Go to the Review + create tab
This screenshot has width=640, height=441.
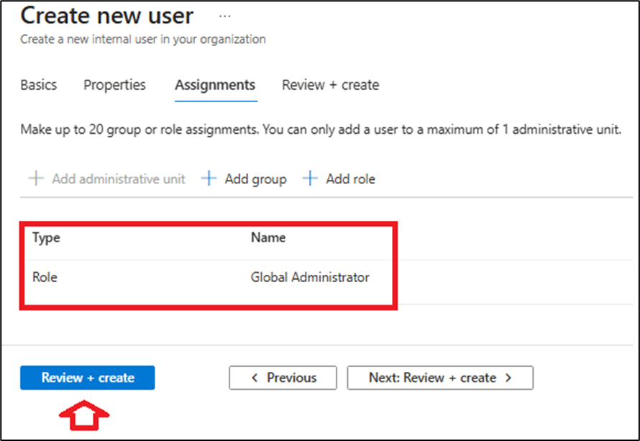point(330,85)
